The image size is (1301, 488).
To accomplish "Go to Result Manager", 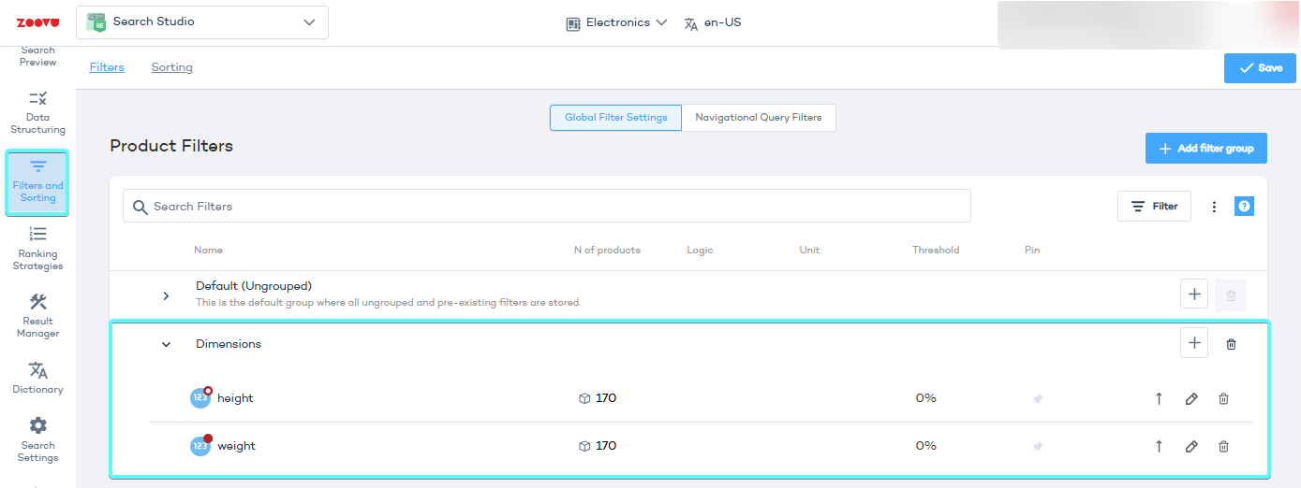I will tap(37, 315).
